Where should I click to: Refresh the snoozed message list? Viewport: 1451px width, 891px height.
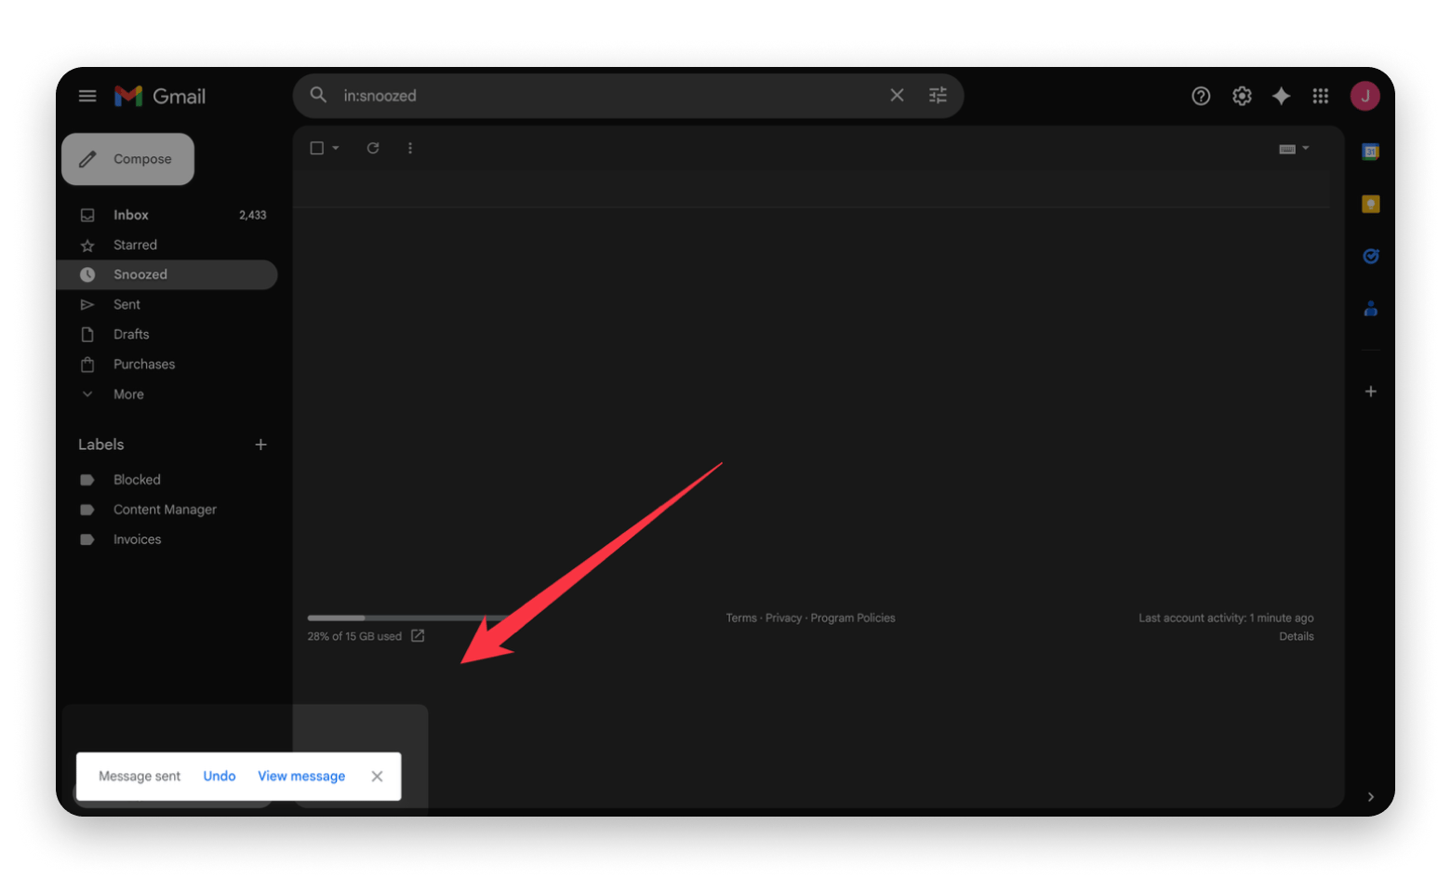[x=373, y=148]
